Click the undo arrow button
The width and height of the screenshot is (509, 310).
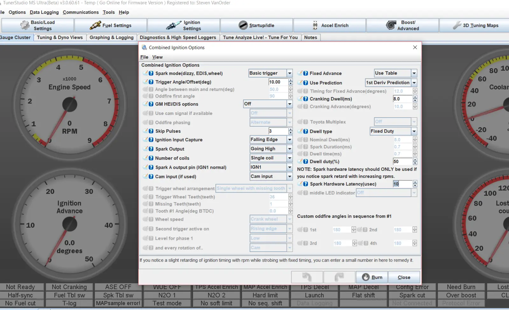point(307,277)
